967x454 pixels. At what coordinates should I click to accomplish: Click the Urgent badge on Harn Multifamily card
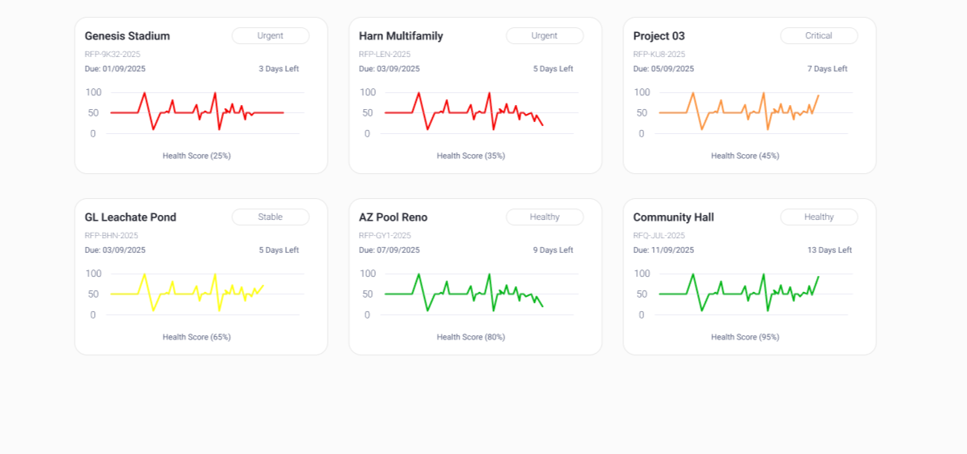click(x=545, y=36)
